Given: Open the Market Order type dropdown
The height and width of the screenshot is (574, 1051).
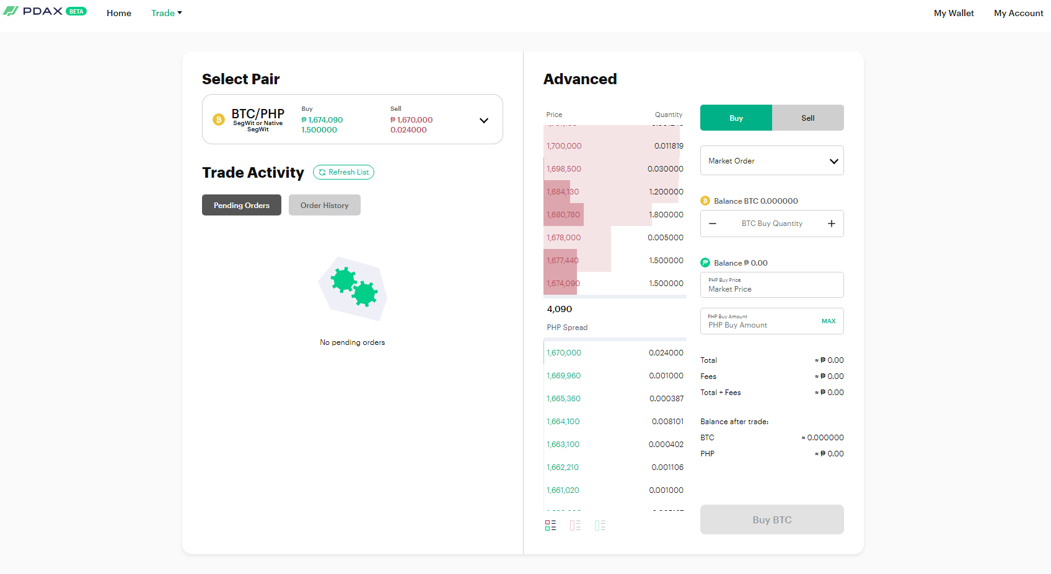Looking at the screenshot, I should (x=772, y=160).
